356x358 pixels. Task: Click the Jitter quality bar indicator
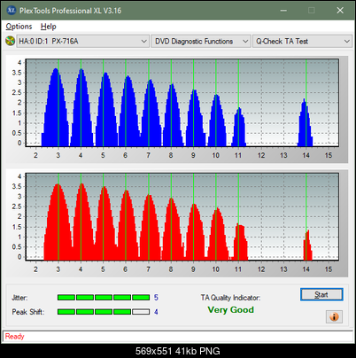[104, 298]
